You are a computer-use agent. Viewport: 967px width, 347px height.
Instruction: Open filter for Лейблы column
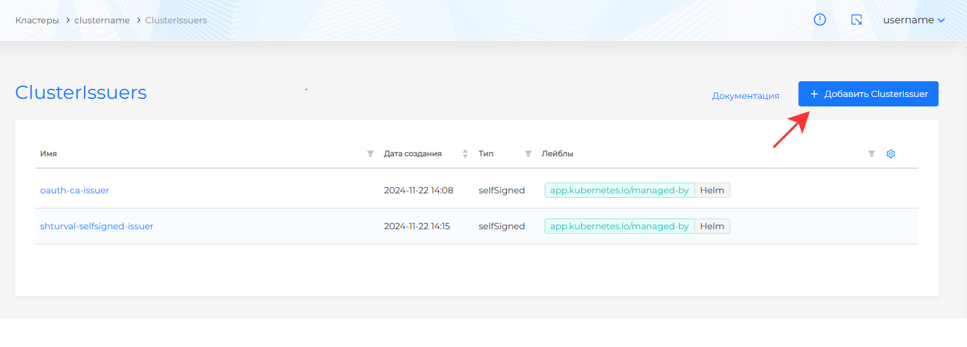872,154
